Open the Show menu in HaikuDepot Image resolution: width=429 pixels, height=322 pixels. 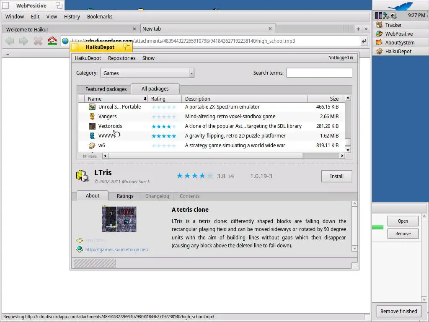click(149, 58)
